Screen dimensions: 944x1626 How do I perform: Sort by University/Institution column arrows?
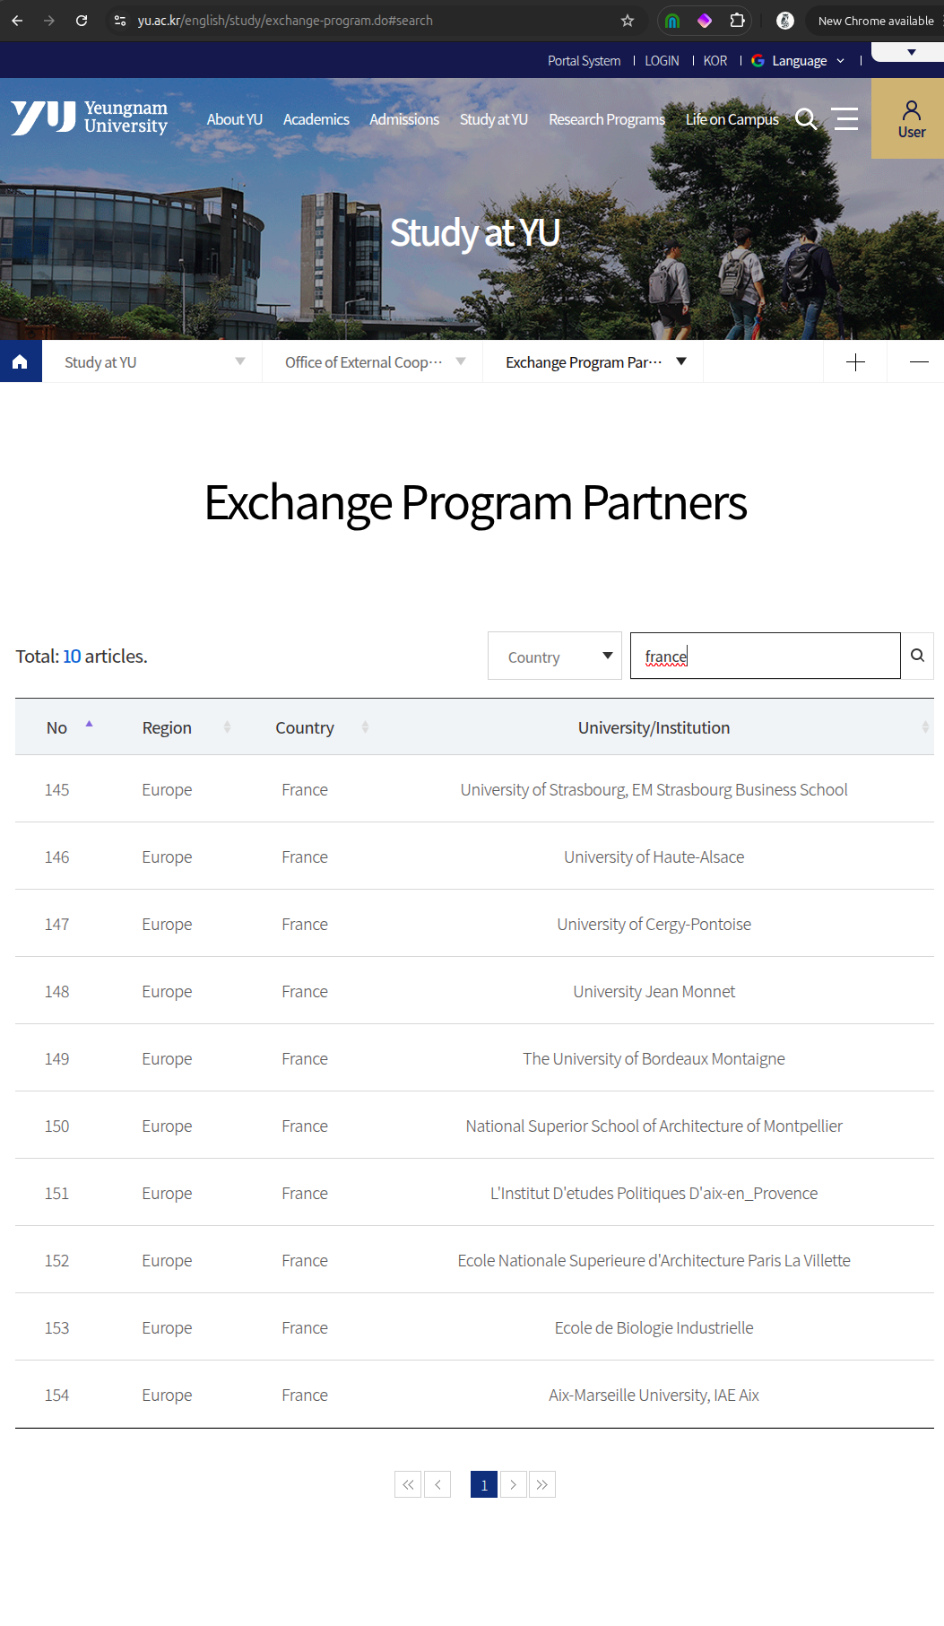click(925, 727)
